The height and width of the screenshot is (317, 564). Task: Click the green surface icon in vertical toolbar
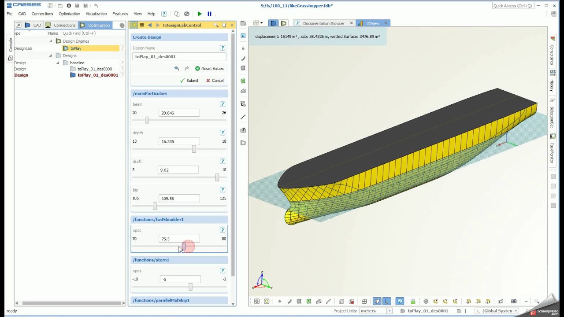[x=243, y=81]
